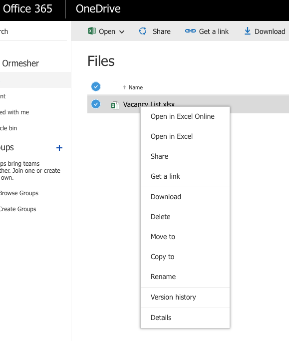Open Browse Groups link in sidebar
The width and height of the screenshot is (289, 341).
click(x=19, y=193)
